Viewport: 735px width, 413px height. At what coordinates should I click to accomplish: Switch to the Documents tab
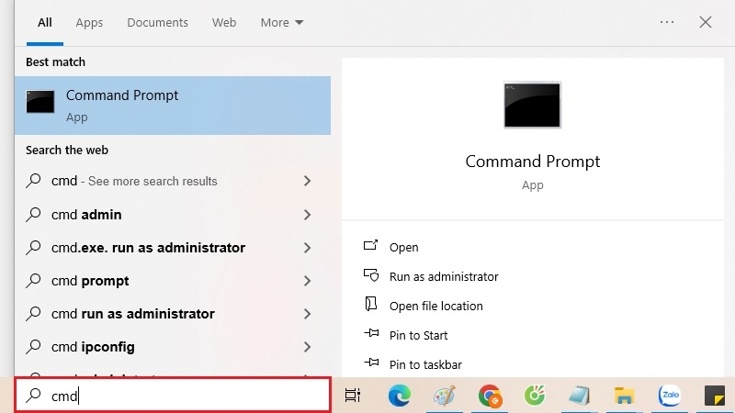pyautogui.click(x=157, y=22)
